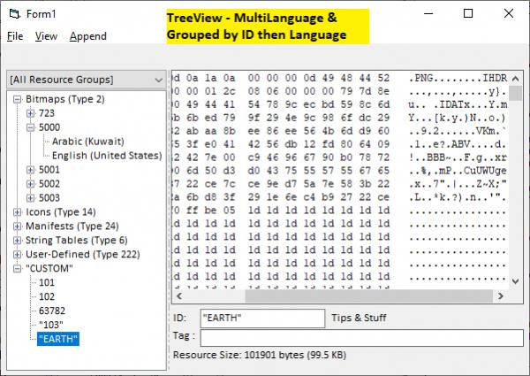530x376 pixels.
Task: Expand the String Tables (Type 6) node
Action: click(17, 241)
